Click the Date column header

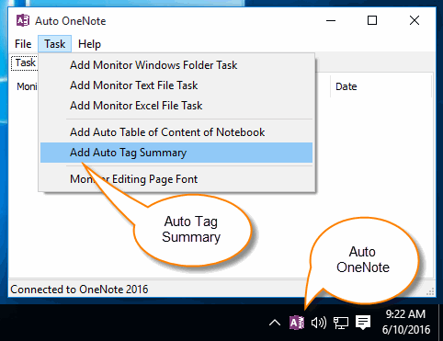[x=381, y=86]
